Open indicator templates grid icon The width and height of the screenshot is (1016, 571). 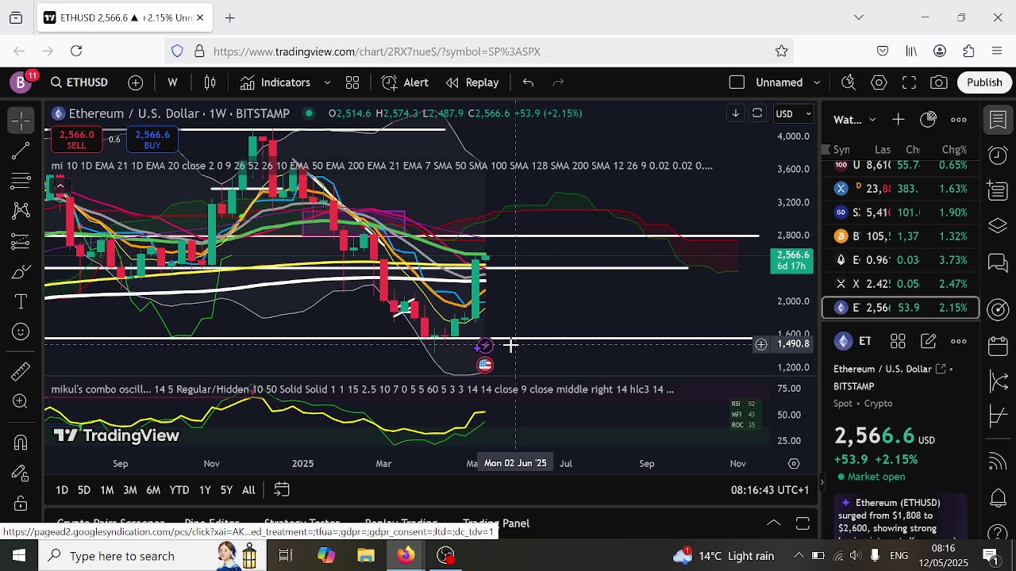(352, 82)
